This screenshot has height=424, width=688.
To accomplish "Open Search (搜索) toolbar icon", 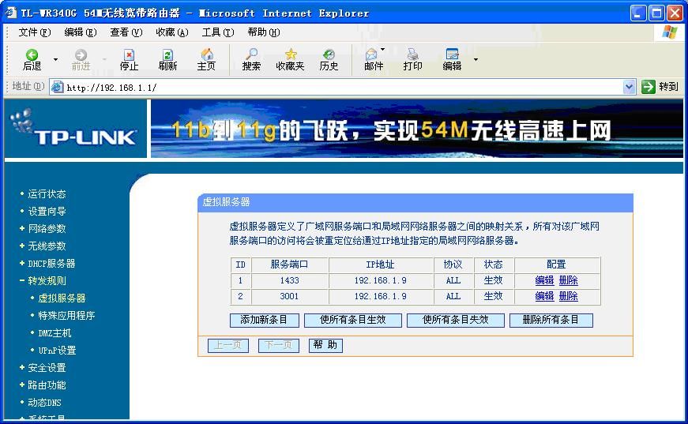I will click(251, 54).
